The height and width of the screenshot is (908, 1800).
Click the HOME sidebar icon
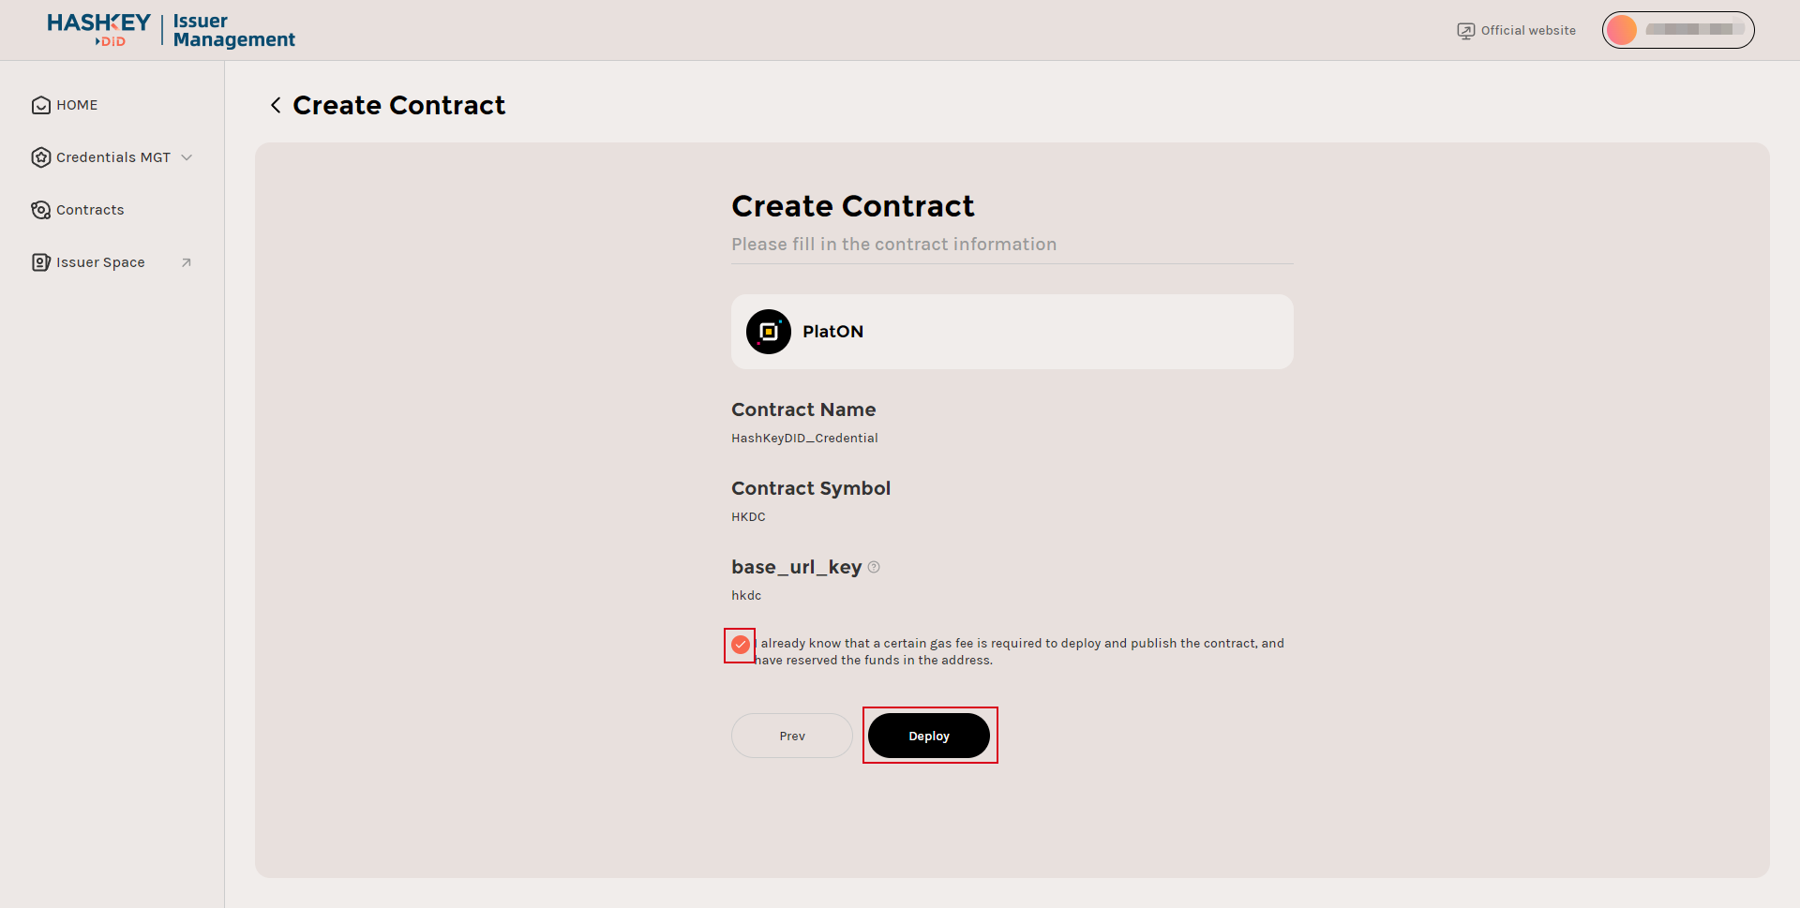pos(40,105)
